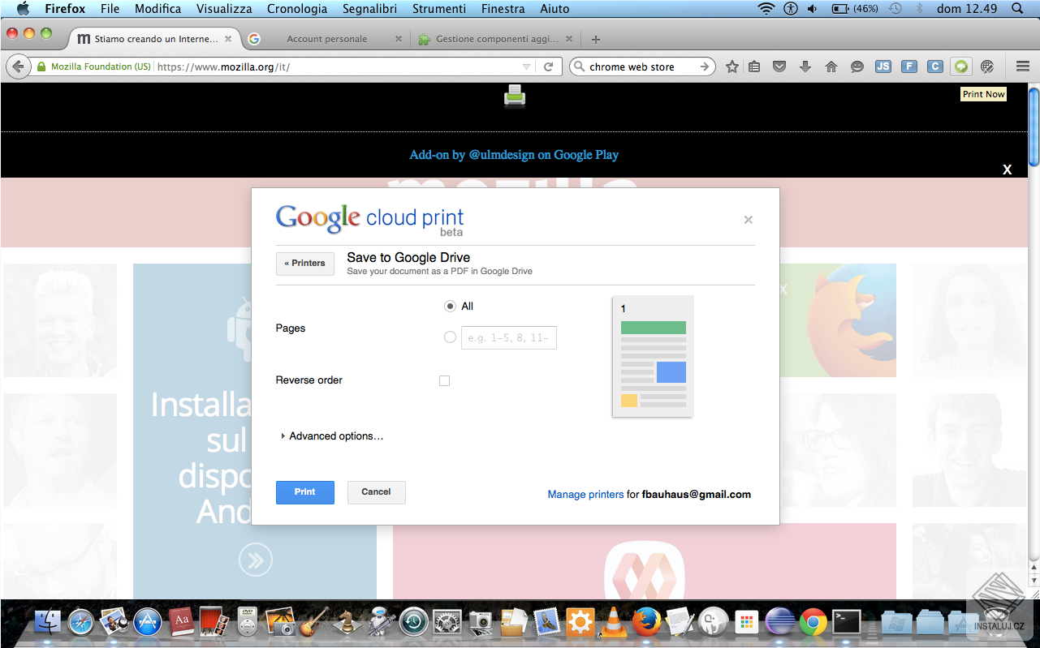Open the File menu

[x=110, y=9]
